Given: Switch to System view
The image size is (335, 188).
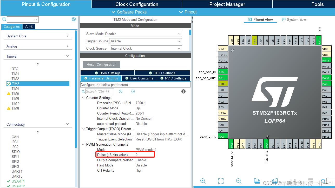Looking at the screenshot, I should click(294, 19).
